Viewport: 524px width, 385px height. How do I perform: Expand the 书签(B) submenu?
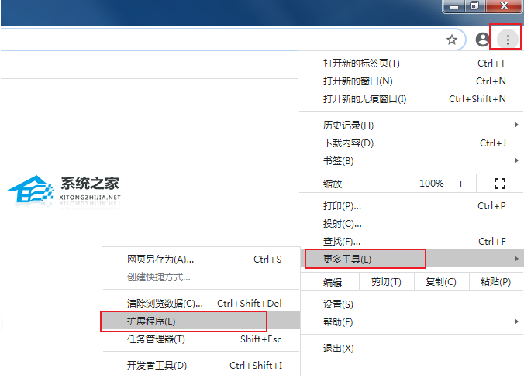click(x=412, y=161)
